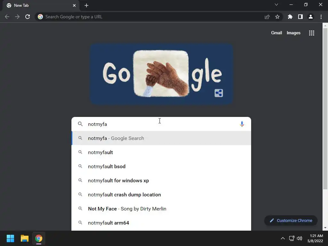
Task: Click the Customize Chrome button
Action: click(x=291, y=220)
